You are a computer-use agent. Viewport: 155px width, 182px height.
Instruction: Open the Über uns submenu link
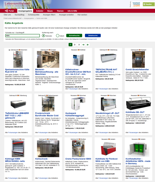pyautogui.click(x=7, y=15)
